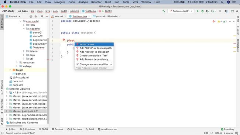
Task: Open the Refactor menu
Action: click(96, 2)
